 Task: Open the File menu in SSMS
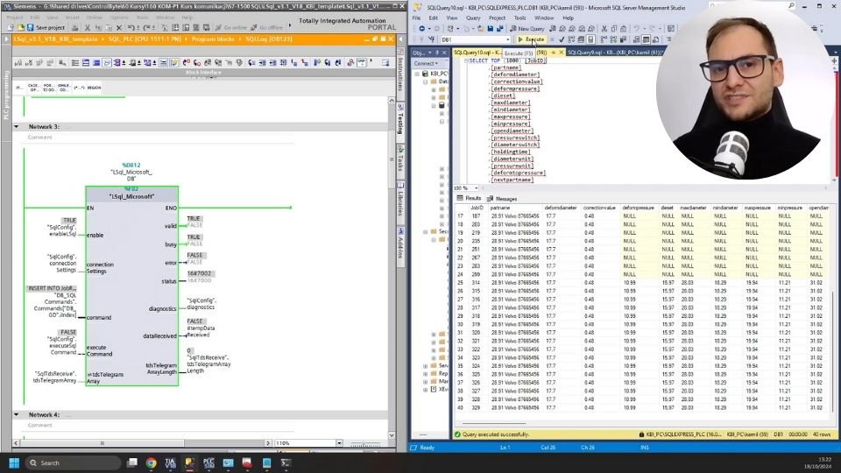point(416,18)
